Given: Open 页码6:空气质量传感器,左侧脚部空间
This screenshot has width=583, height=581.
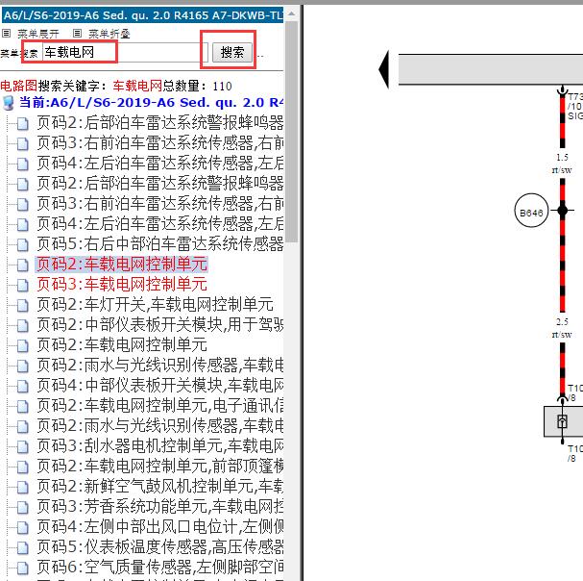Looking at the screenshot, I should click(x=159, y=567).
